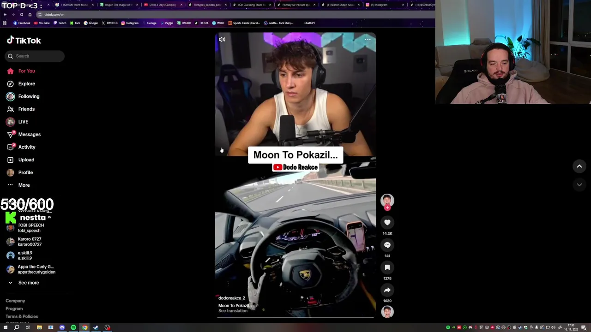This screenshot has width=591, height=332.
Task: Reload the page with the refresh icon
Action: pos(21,15)
